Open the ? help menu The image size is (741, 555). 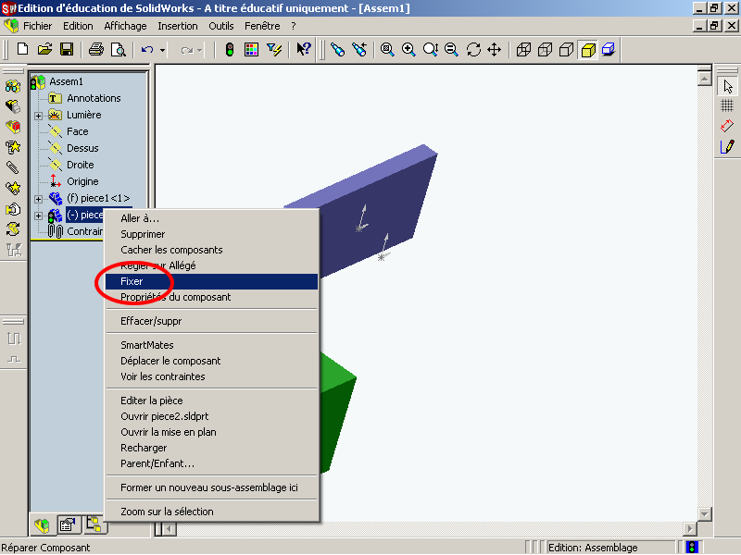294,26
